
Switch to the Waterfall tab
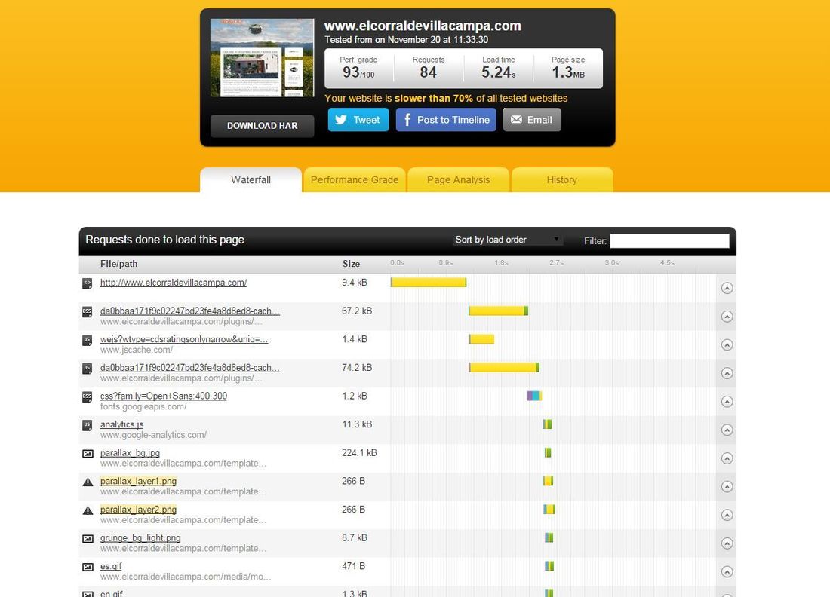(x=251, y=180)
